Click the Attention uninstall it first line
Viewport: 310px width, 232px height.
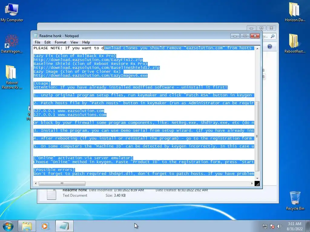click(x=130, y=87)
